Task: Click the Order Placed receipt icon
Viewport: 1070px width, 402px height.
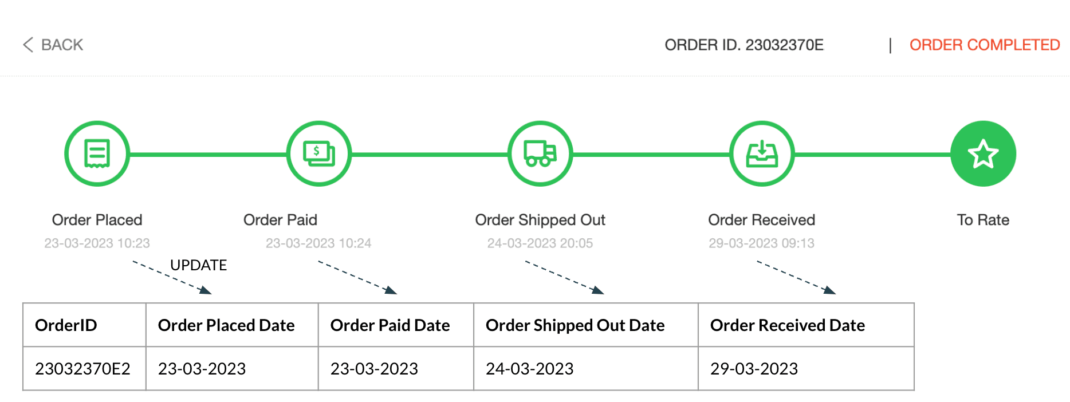Action: tap(97, 153)
